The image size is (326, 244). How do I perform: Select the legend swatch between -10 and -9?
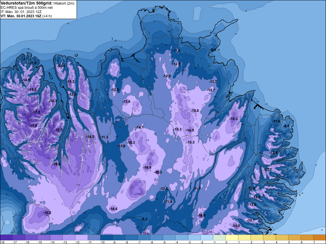pos(107,237)
